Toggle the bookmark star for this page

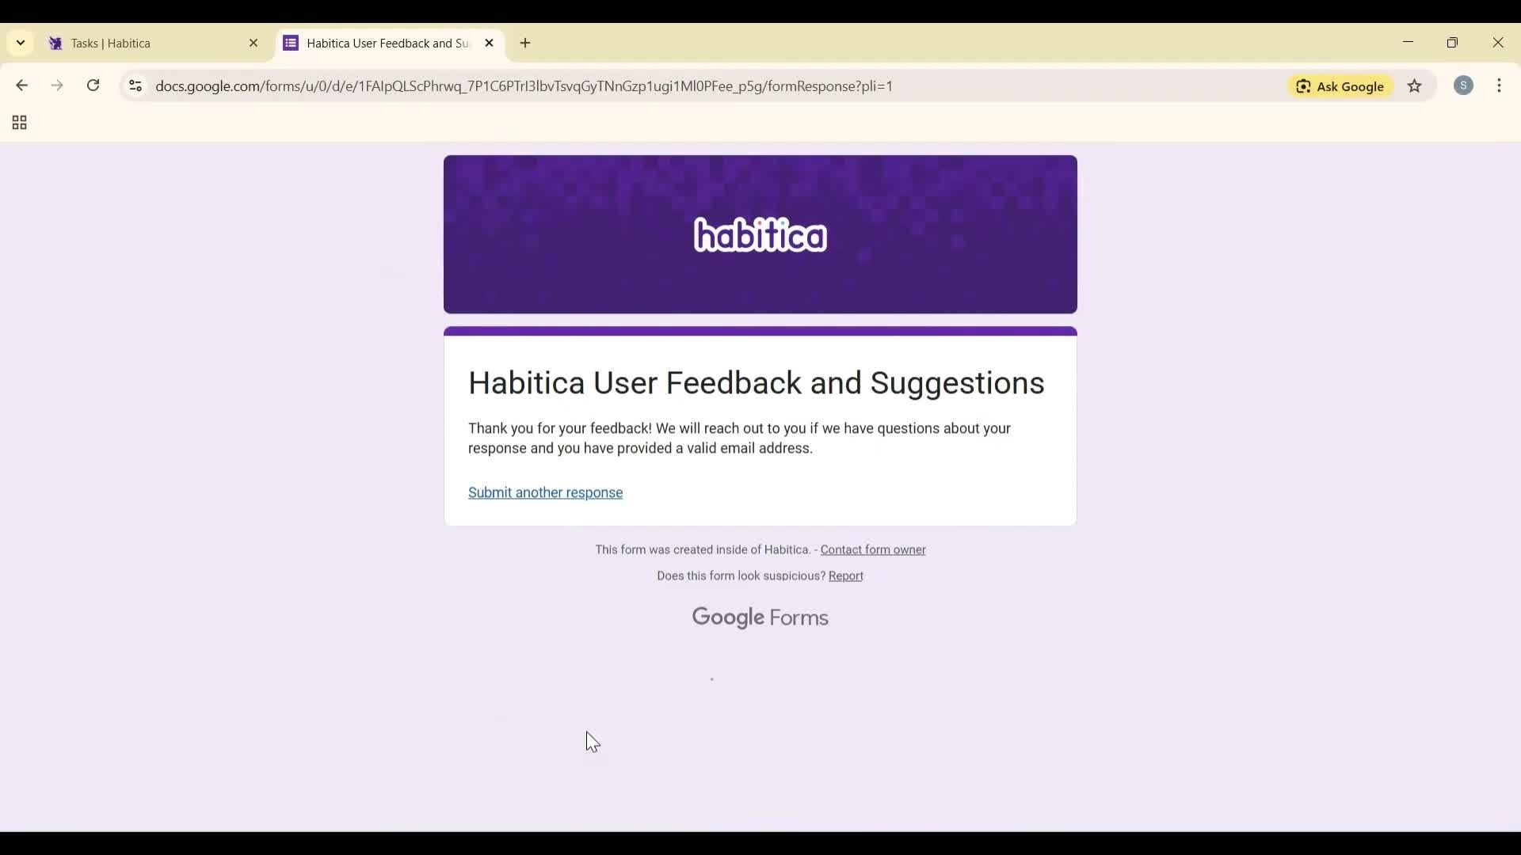pos(1415,86)
